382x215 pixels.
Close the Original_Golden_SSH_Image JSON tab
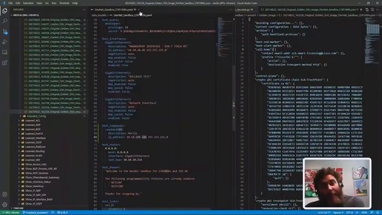click(x=361, y=10)
